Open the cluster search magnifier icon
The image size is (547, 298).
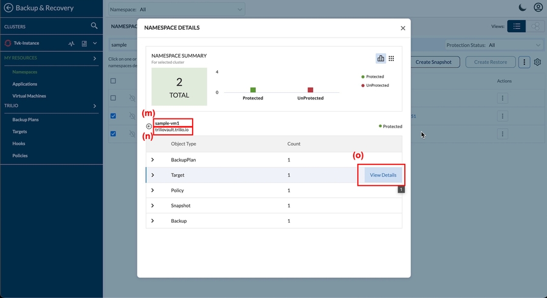point(94,26)
